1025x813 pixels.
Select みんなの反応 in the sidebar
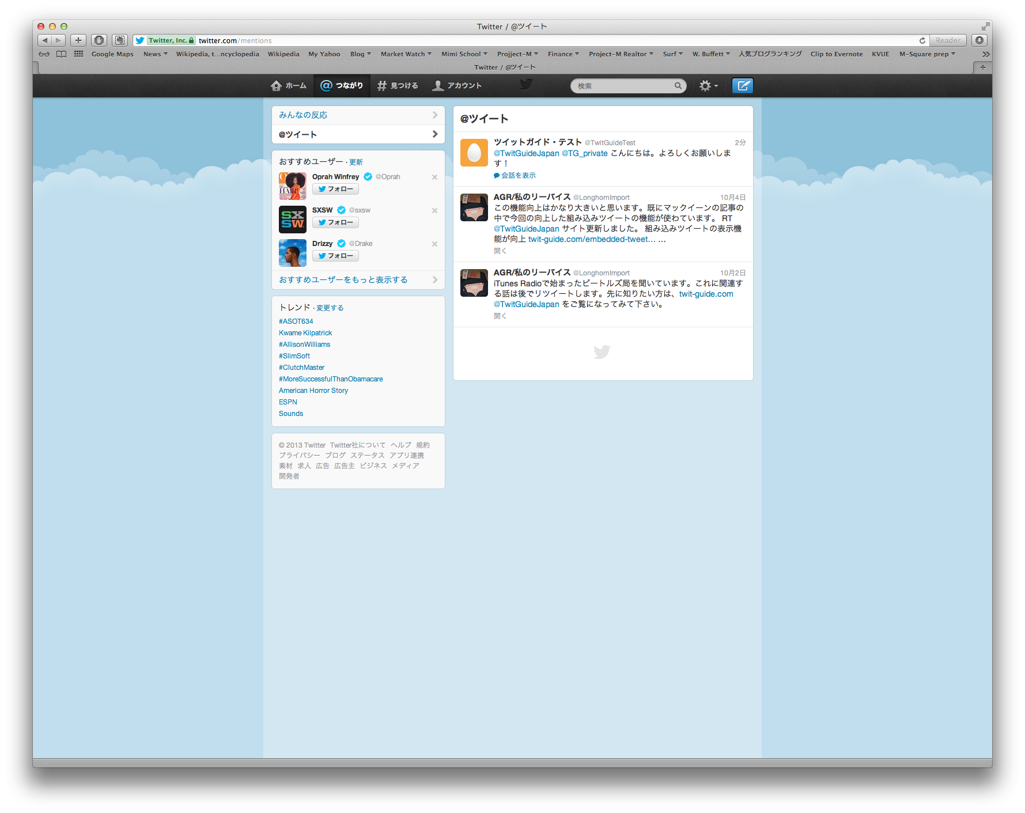pos(358,115)
